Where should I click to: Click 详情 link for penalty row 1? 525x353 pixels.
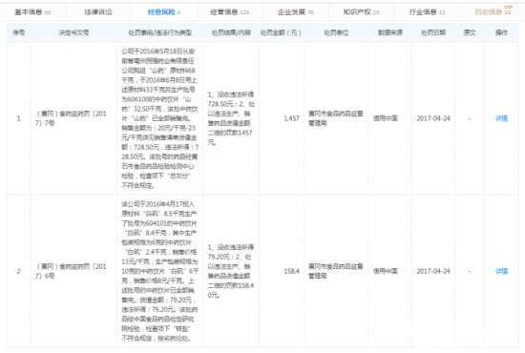coord(501,118)
